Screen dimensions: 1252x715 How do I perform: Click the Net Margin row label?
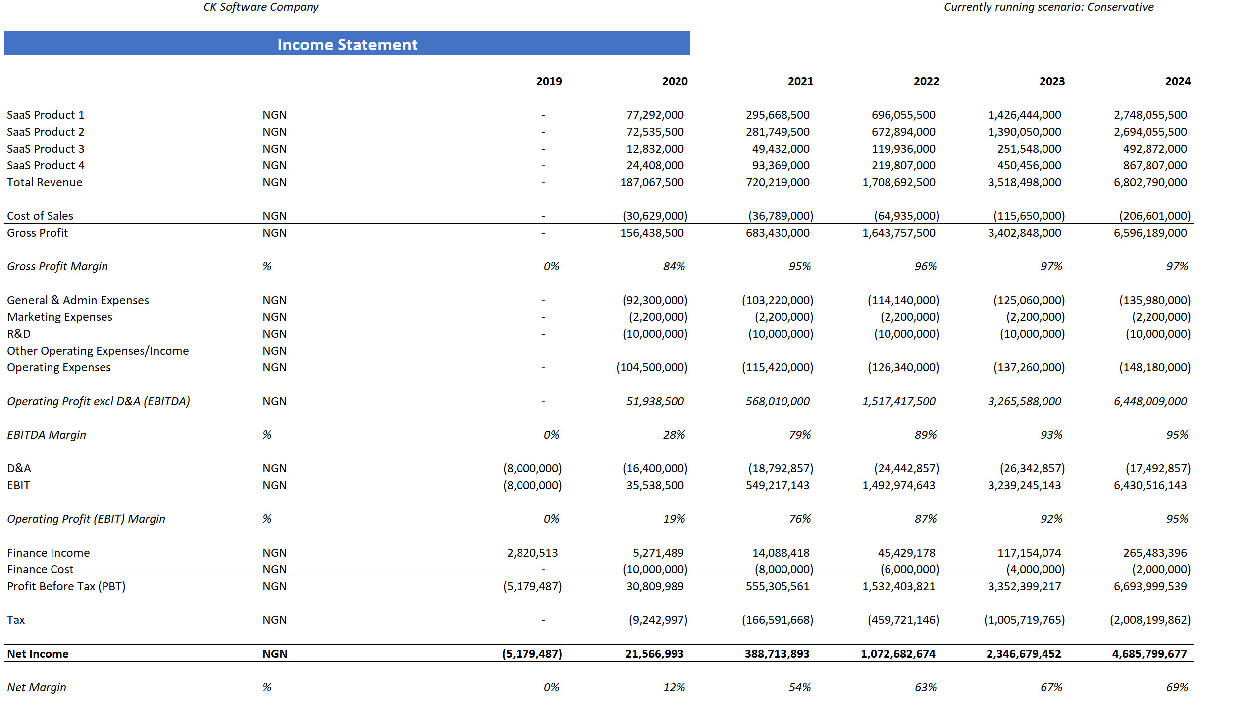click(36, 687)
